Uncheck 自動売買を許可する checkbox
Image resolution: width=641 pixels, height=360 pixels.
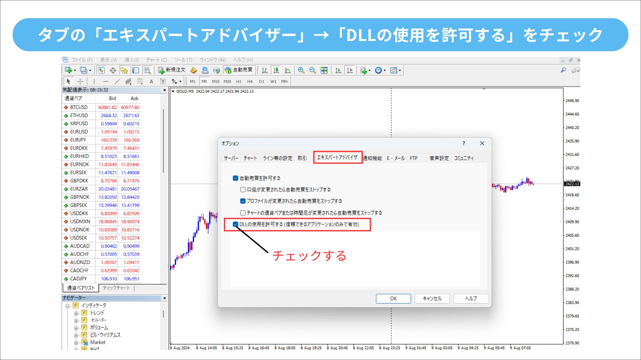pos(235,178)
